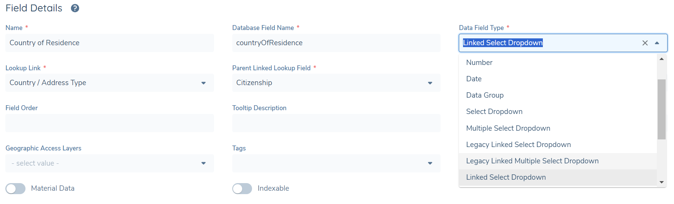This screenshot has width=674, height=204.
Task: Clear the Data Field Type selection
Action: [x=645, y=43]
